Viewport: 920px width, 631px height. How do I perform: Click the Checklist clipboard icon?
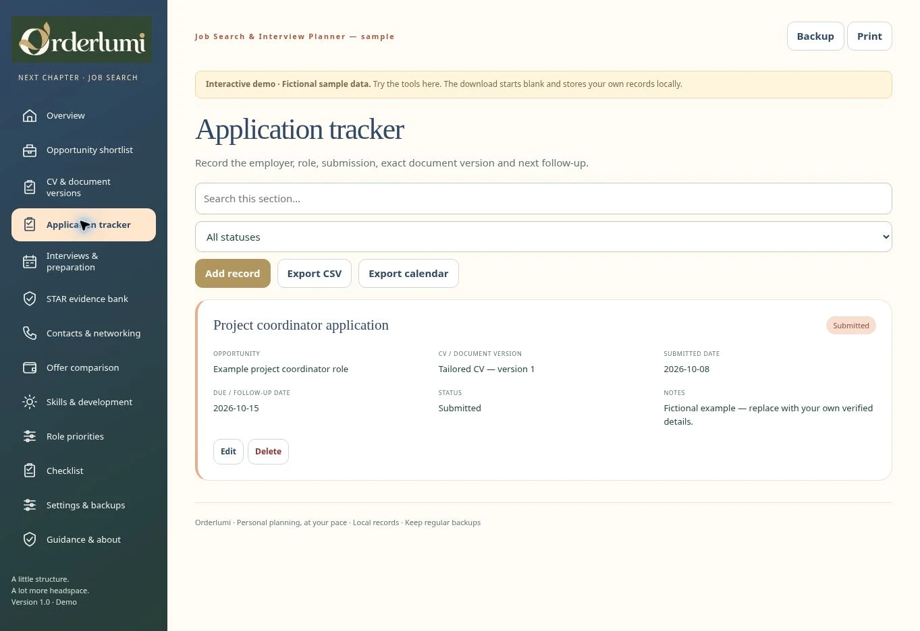(x=30, y=471)
